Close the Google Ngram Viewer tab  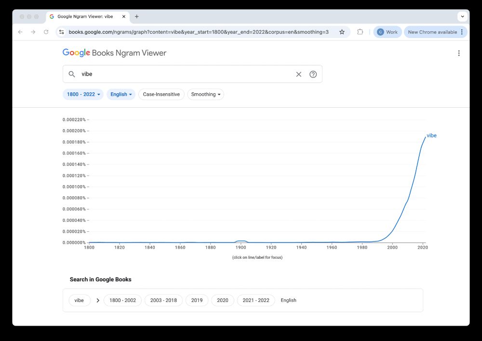point(124,16)
